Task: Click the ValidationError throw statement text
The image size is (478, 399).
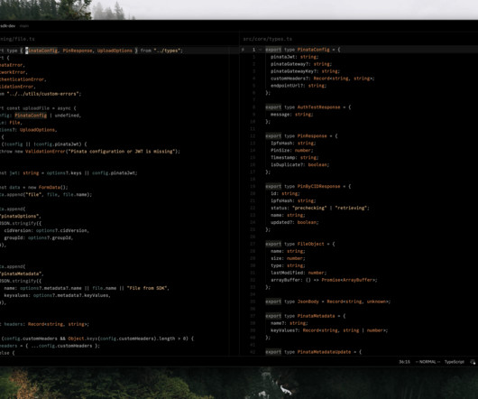Action: [x=90, y=152]
